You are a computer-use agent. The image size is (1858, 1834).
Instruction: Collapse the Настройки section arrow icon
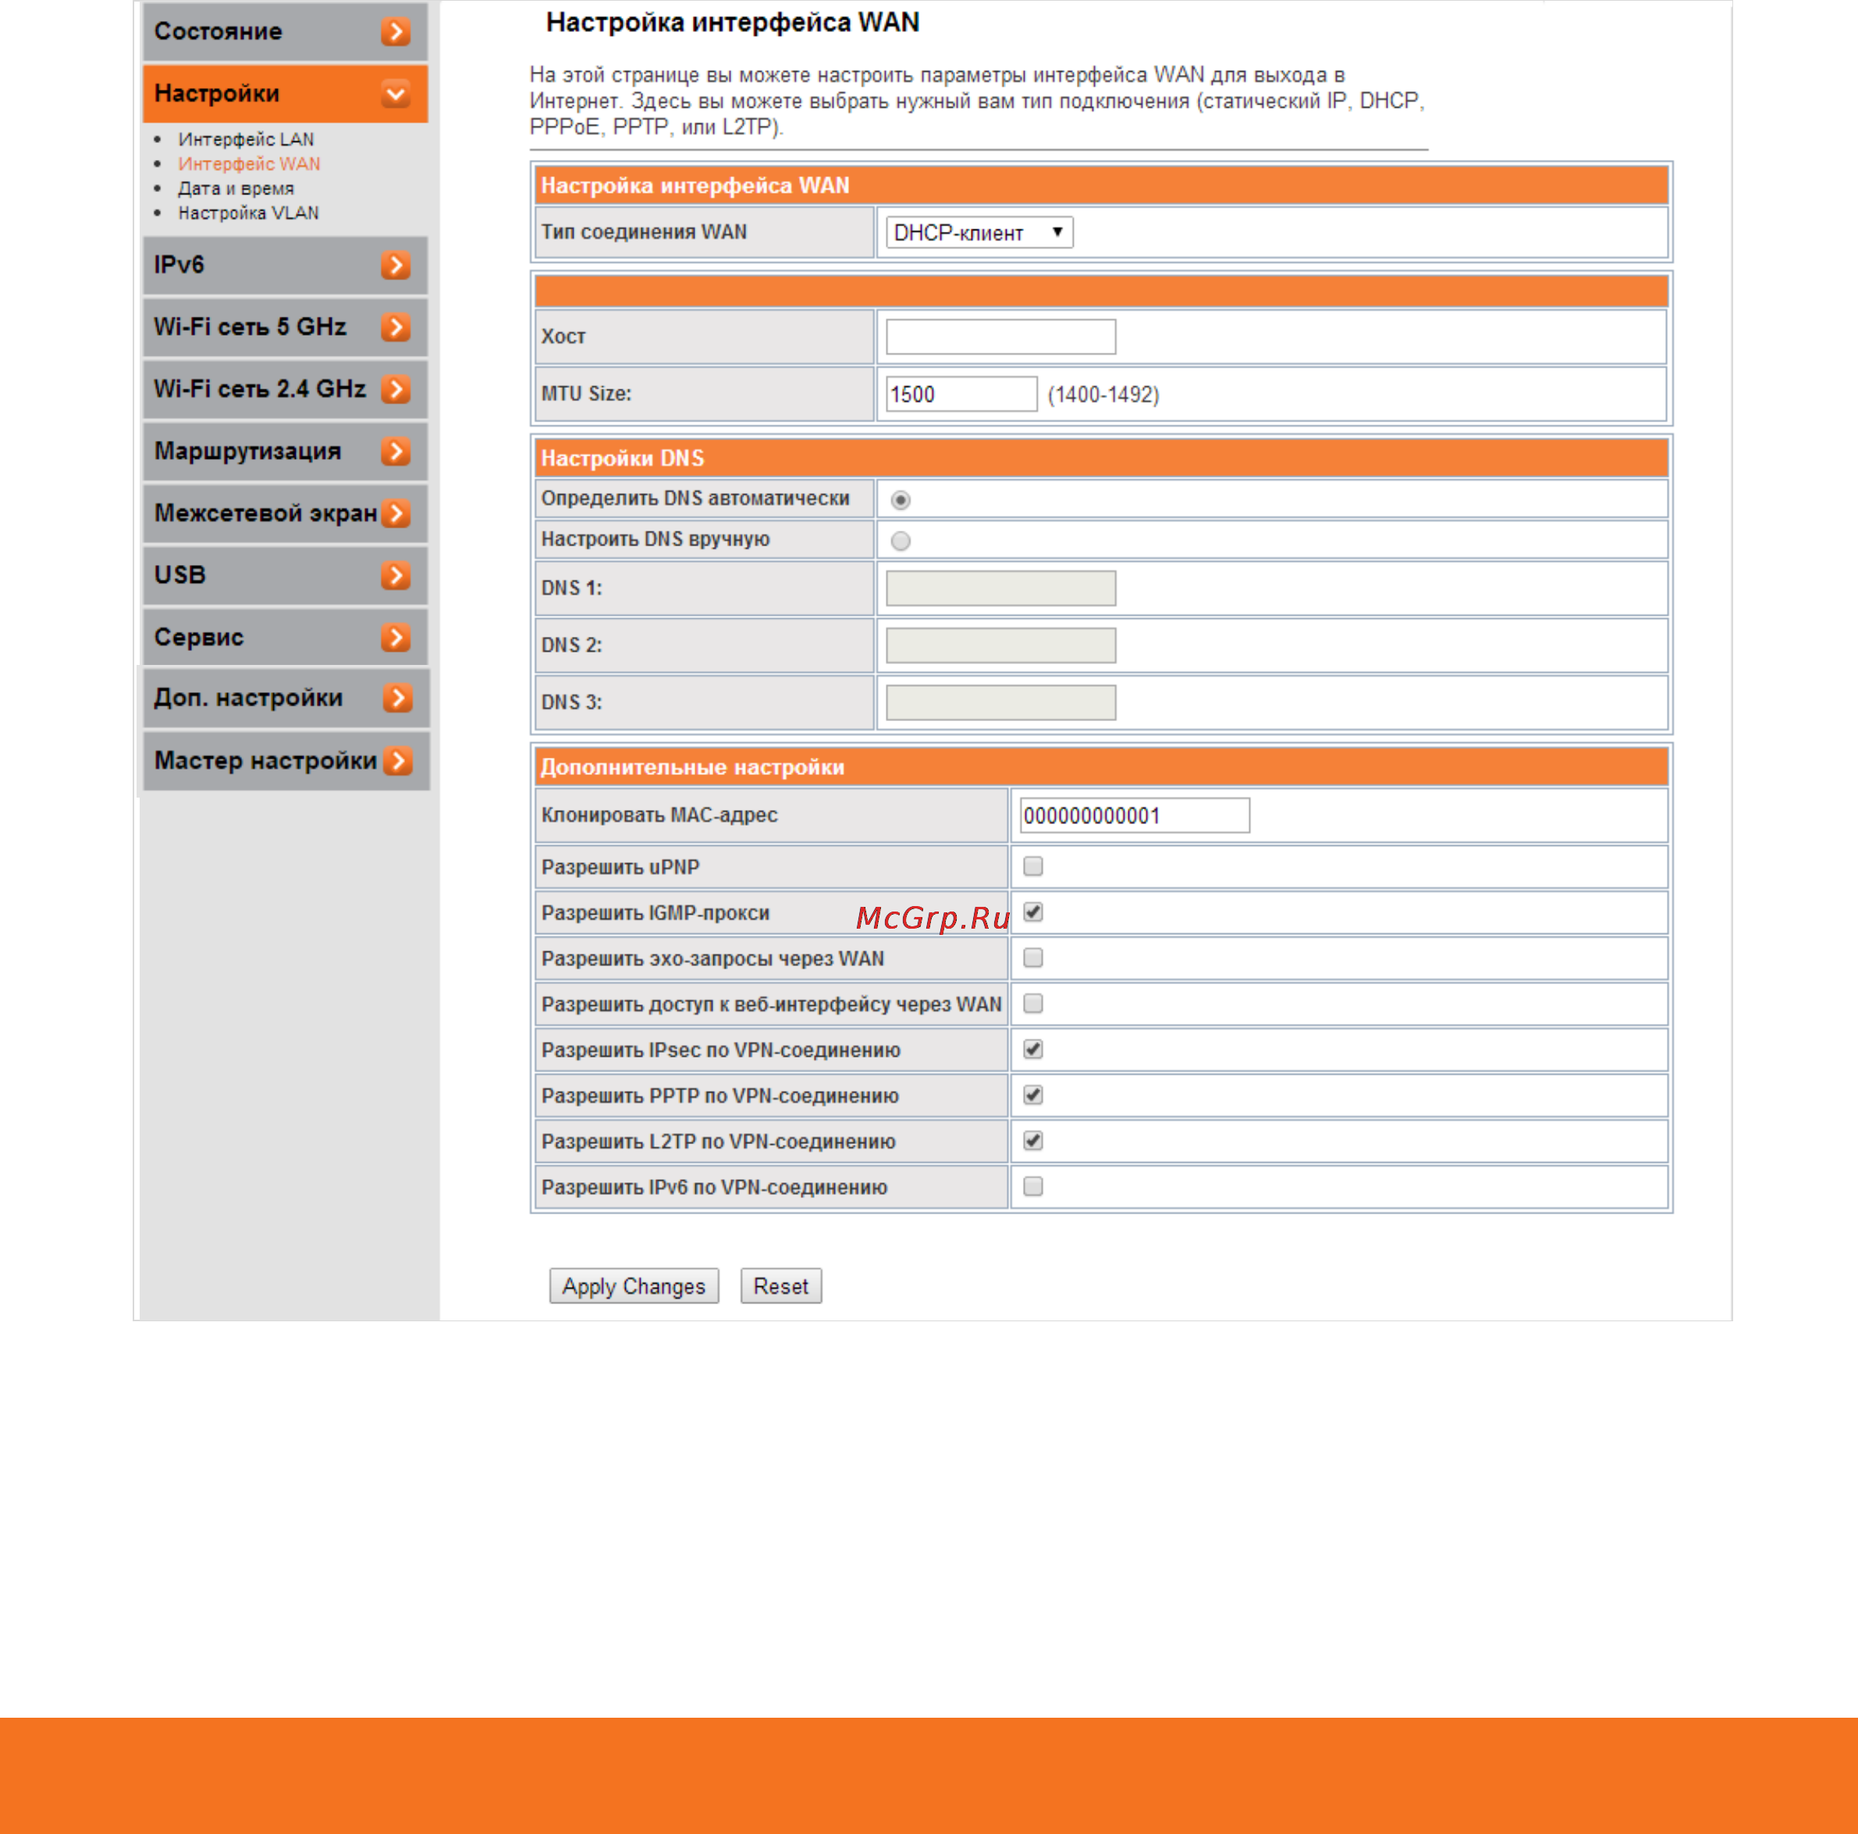(x=396, y=94)
